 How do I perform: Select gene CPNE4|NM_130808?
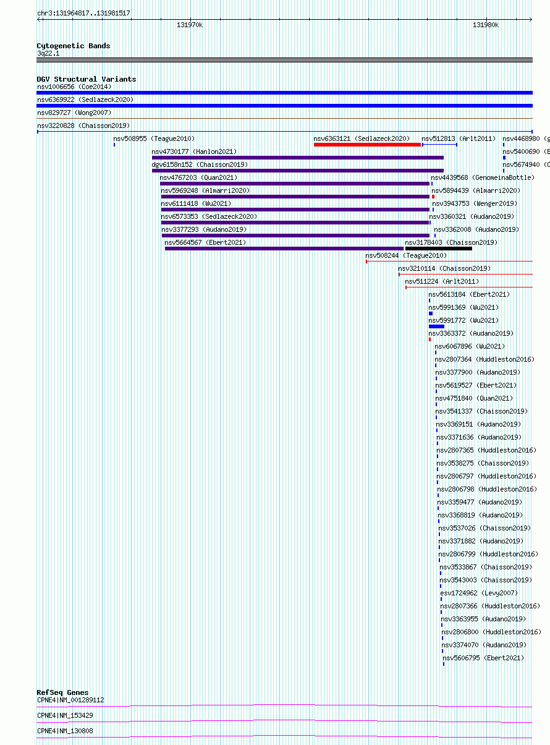pyautogui.click(x=65, y=731)
